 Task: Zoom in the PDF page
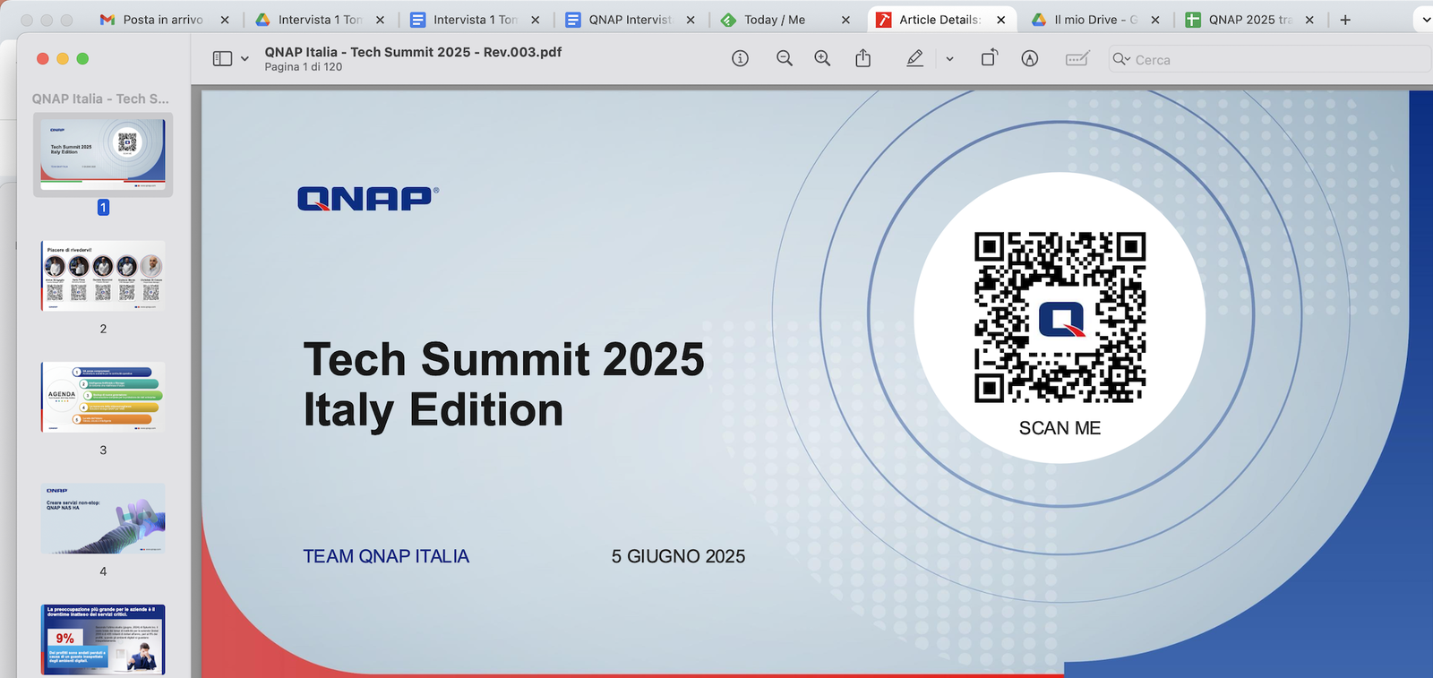822,58
